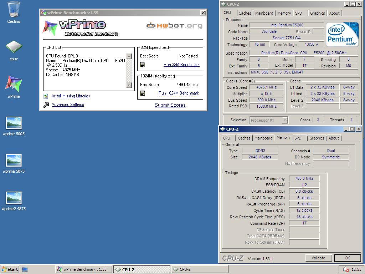Click the memory Size value 2048 MBytes
This screenshot has width=365, height=274.
click(260, 157)
